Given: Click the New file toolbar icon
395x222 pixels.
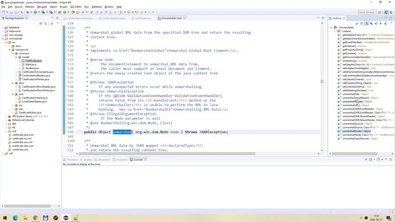Looking at the screenshot, I should click(4, 12).
